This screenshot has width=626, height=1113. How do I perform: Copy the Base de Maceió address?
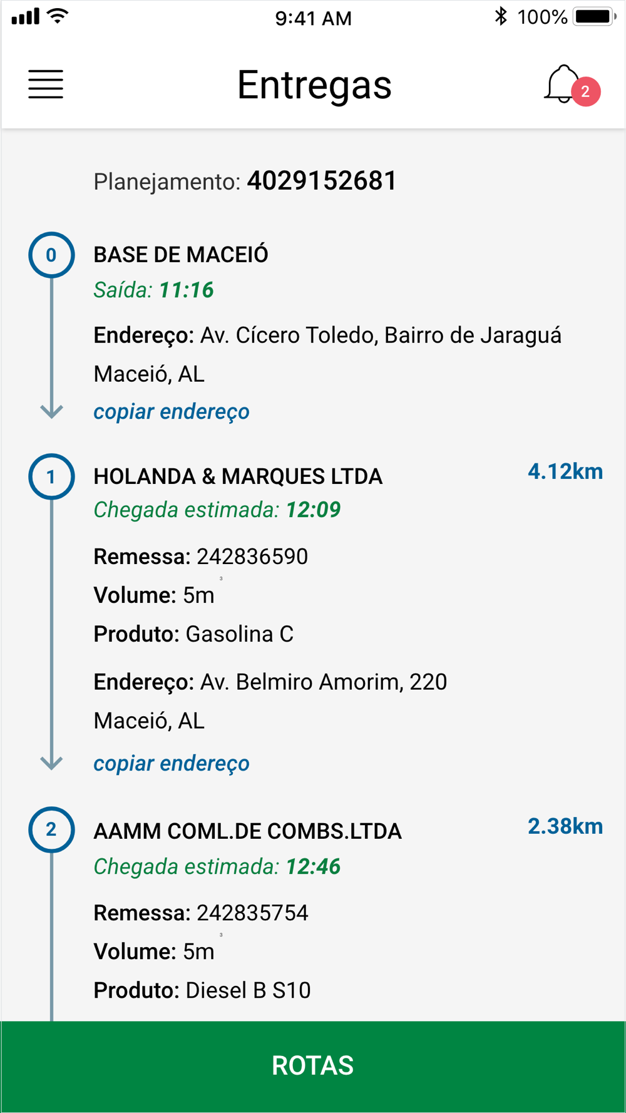pyautogui.click(x=172, y=411)
